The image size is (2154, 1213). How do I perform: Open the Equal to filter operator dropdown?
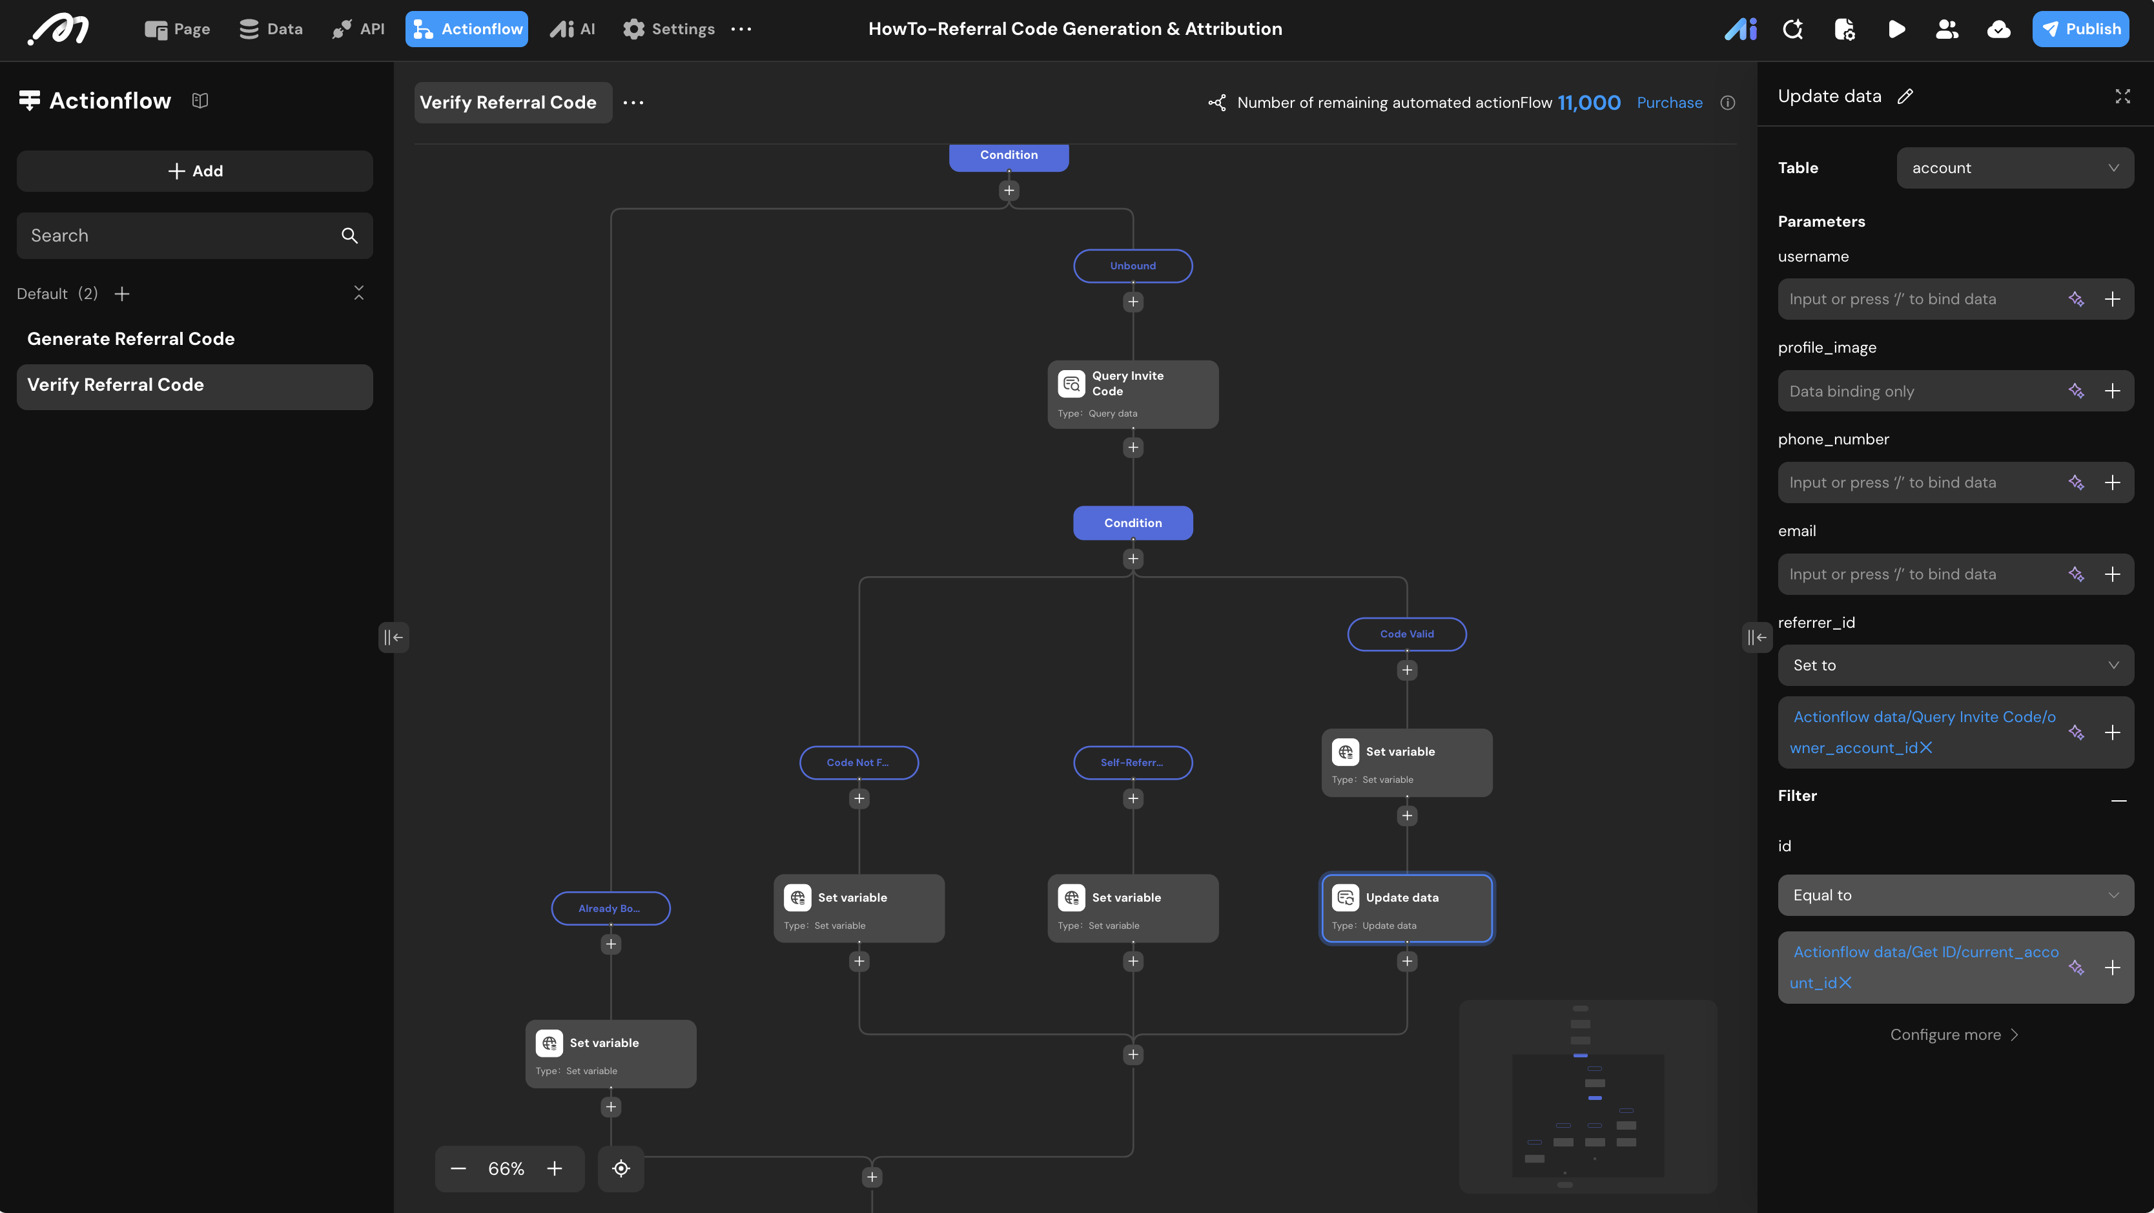1955,895
